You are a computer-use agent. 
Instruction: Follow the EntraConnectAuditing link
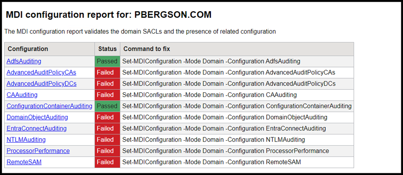coord(36,128)
